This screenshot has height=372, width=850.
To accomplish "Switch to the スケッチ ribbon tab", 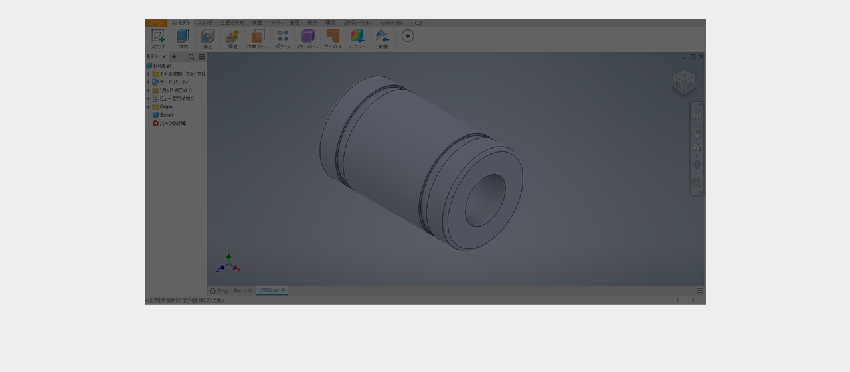I will coord(205,23).
